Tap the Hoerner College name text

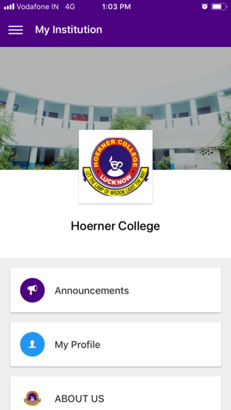point(115,226)
